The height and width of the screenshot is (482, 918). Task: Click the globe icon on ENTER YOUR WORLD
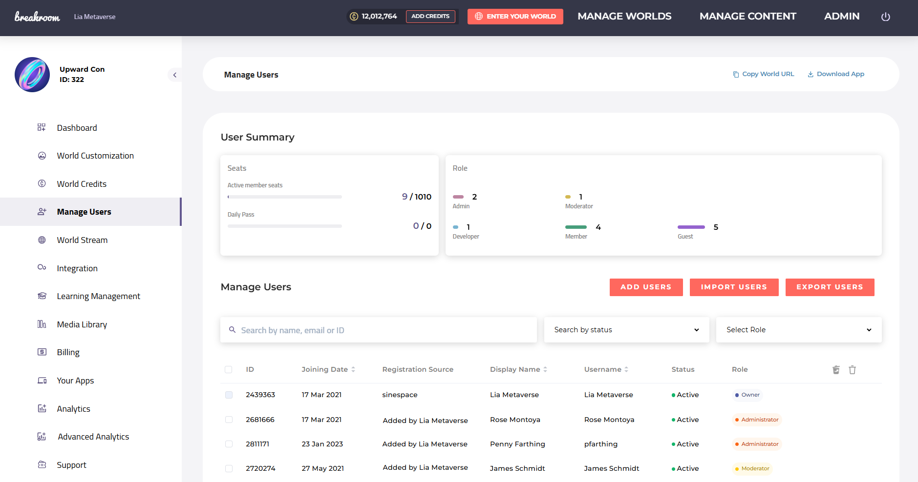[479, 17]
